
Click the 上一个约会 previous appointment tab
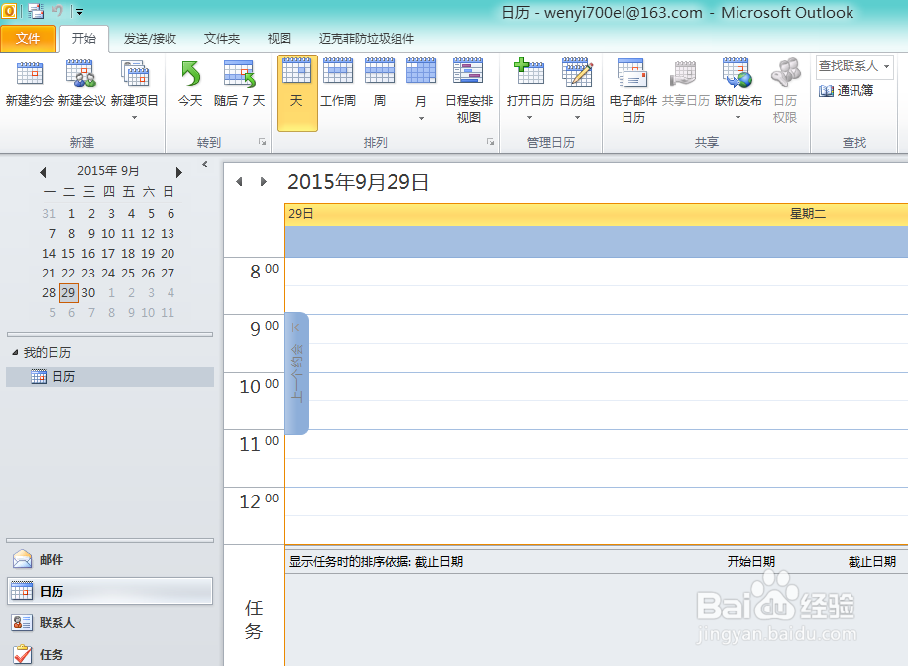297,374
